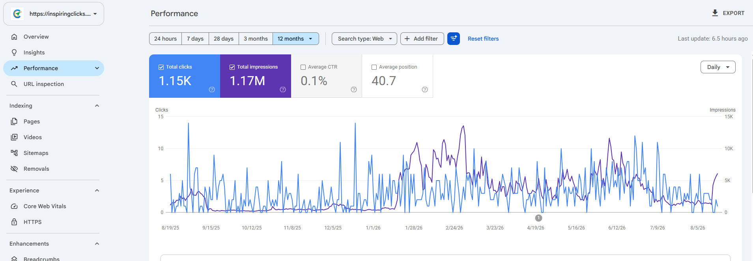Click the Sitemaps icon

click(x=14, y=153)
